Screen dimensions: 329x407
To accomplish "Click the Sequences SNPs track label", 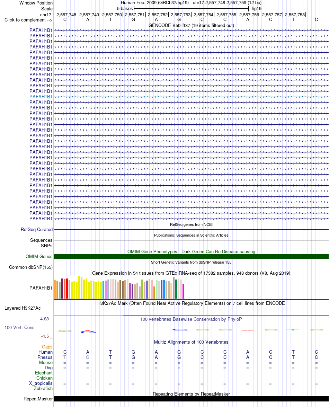I will coord(41,243).
